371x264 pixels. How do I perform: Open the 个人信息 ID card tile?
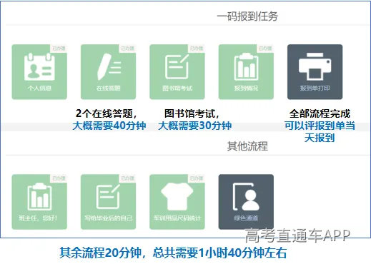(39, 72)
